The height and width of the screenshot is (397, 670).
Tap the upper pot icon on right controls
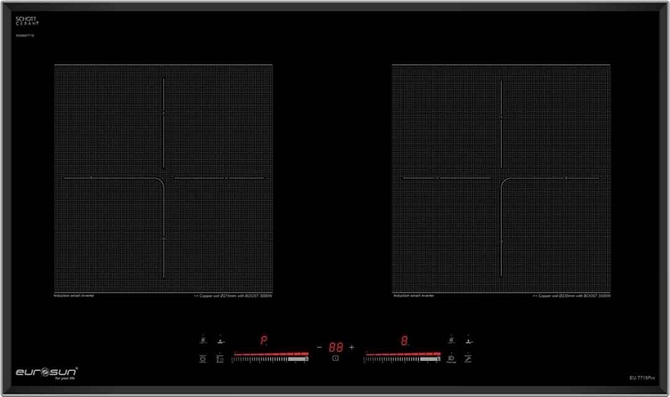tap(451, 341)
